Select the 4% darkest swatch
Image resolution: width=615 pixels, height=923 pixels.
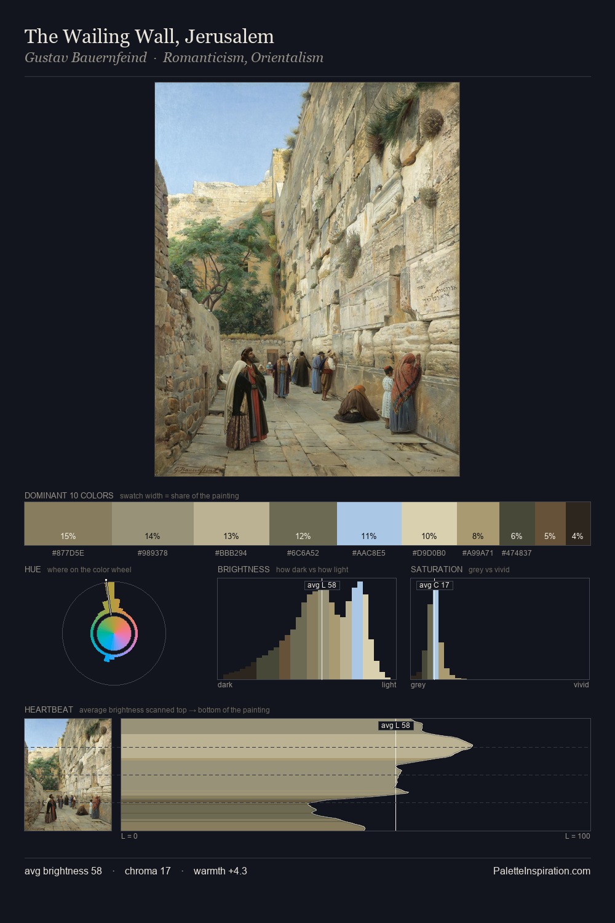577,524
